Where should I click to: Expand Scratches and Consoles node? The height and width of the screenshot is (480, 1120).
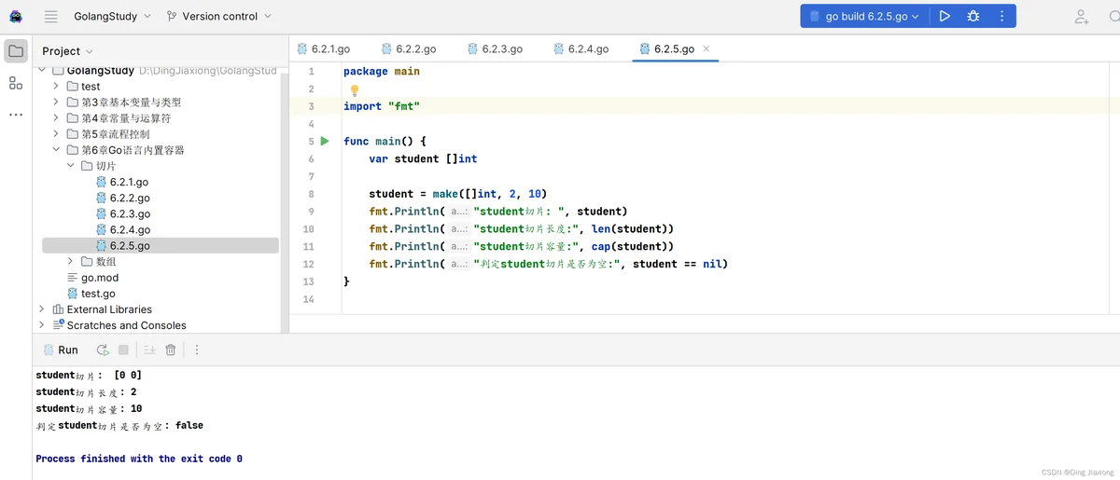[42, 325]
